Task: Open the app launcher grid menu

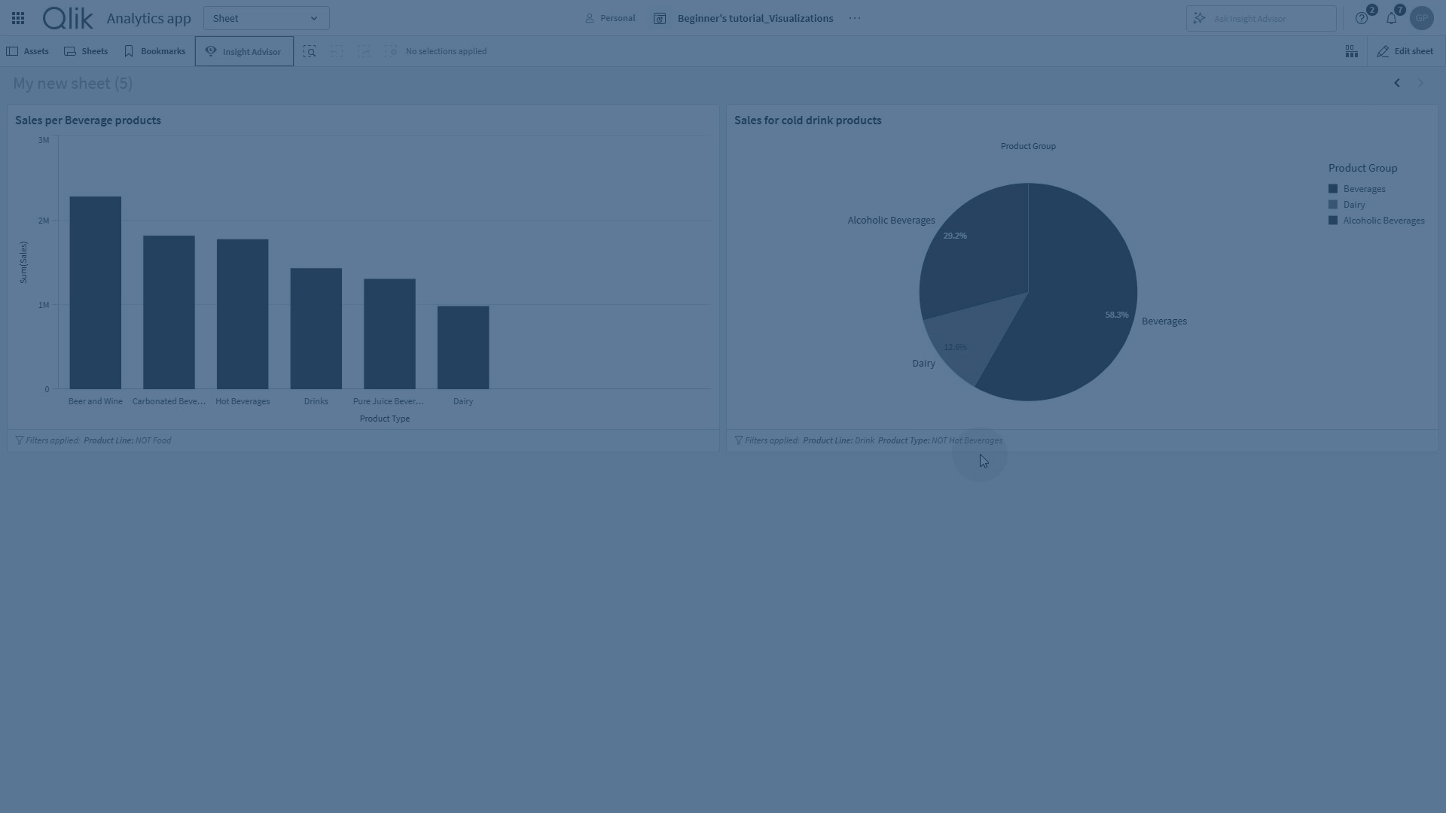Action: click(18, 18)
